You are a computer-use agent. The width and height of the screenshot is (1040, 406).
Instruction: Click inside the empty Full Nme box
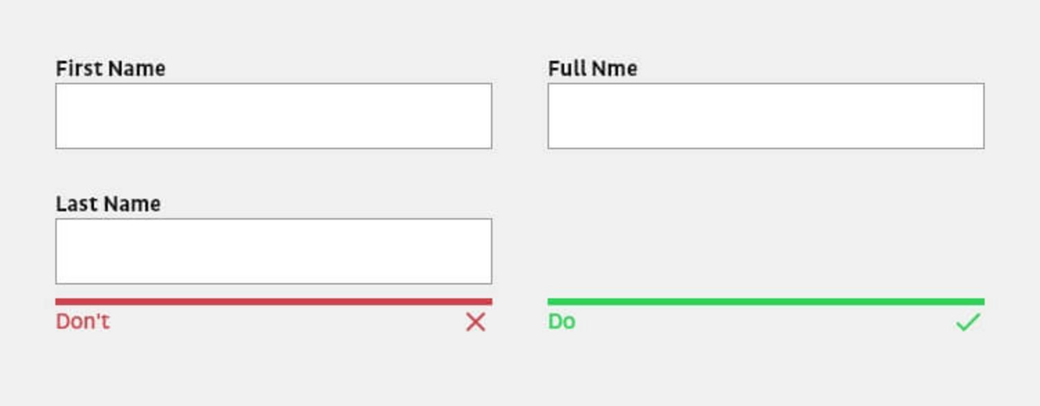[x=765, y=115]
